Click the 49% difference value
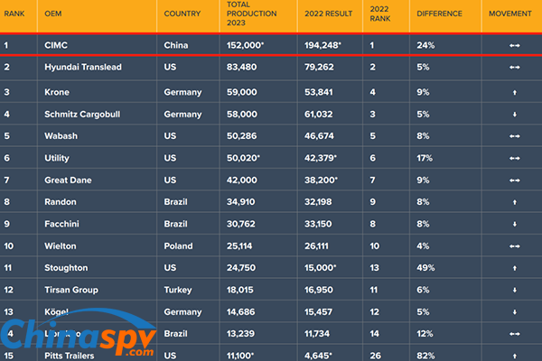The height and width of the screenshot is (361, 542). [x=425, y=268]
